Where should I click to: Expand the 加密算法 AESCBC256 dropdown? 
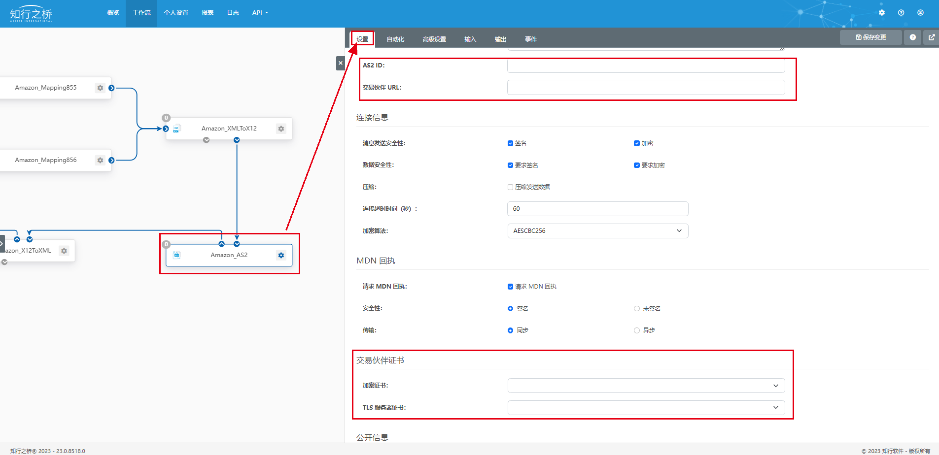pos(597,231)
